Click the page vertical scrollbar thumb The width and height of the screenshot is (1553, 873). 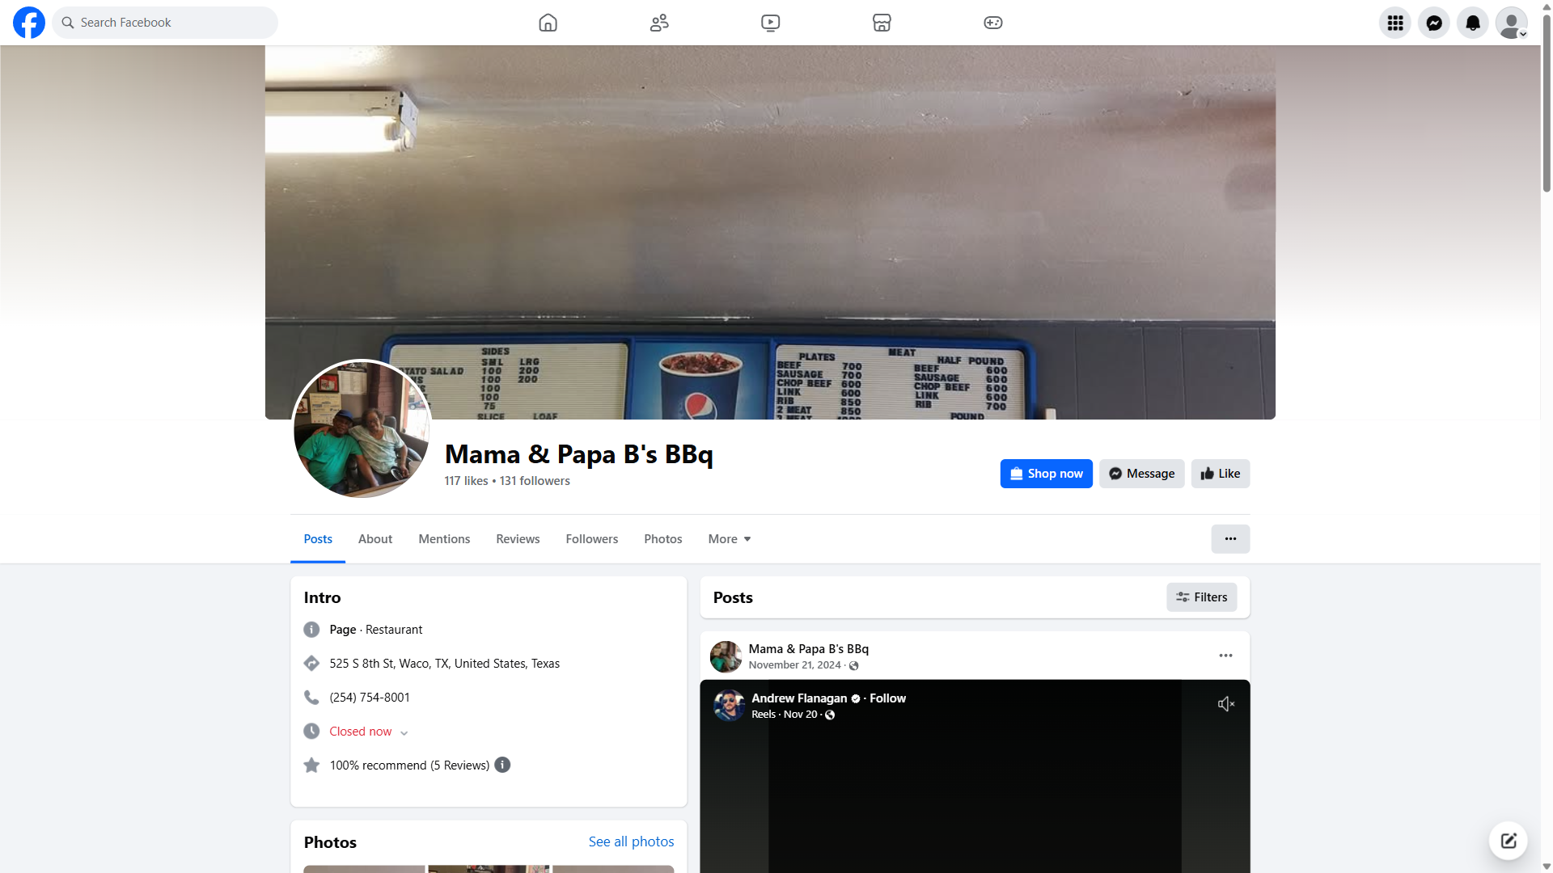click(1547, 105)
